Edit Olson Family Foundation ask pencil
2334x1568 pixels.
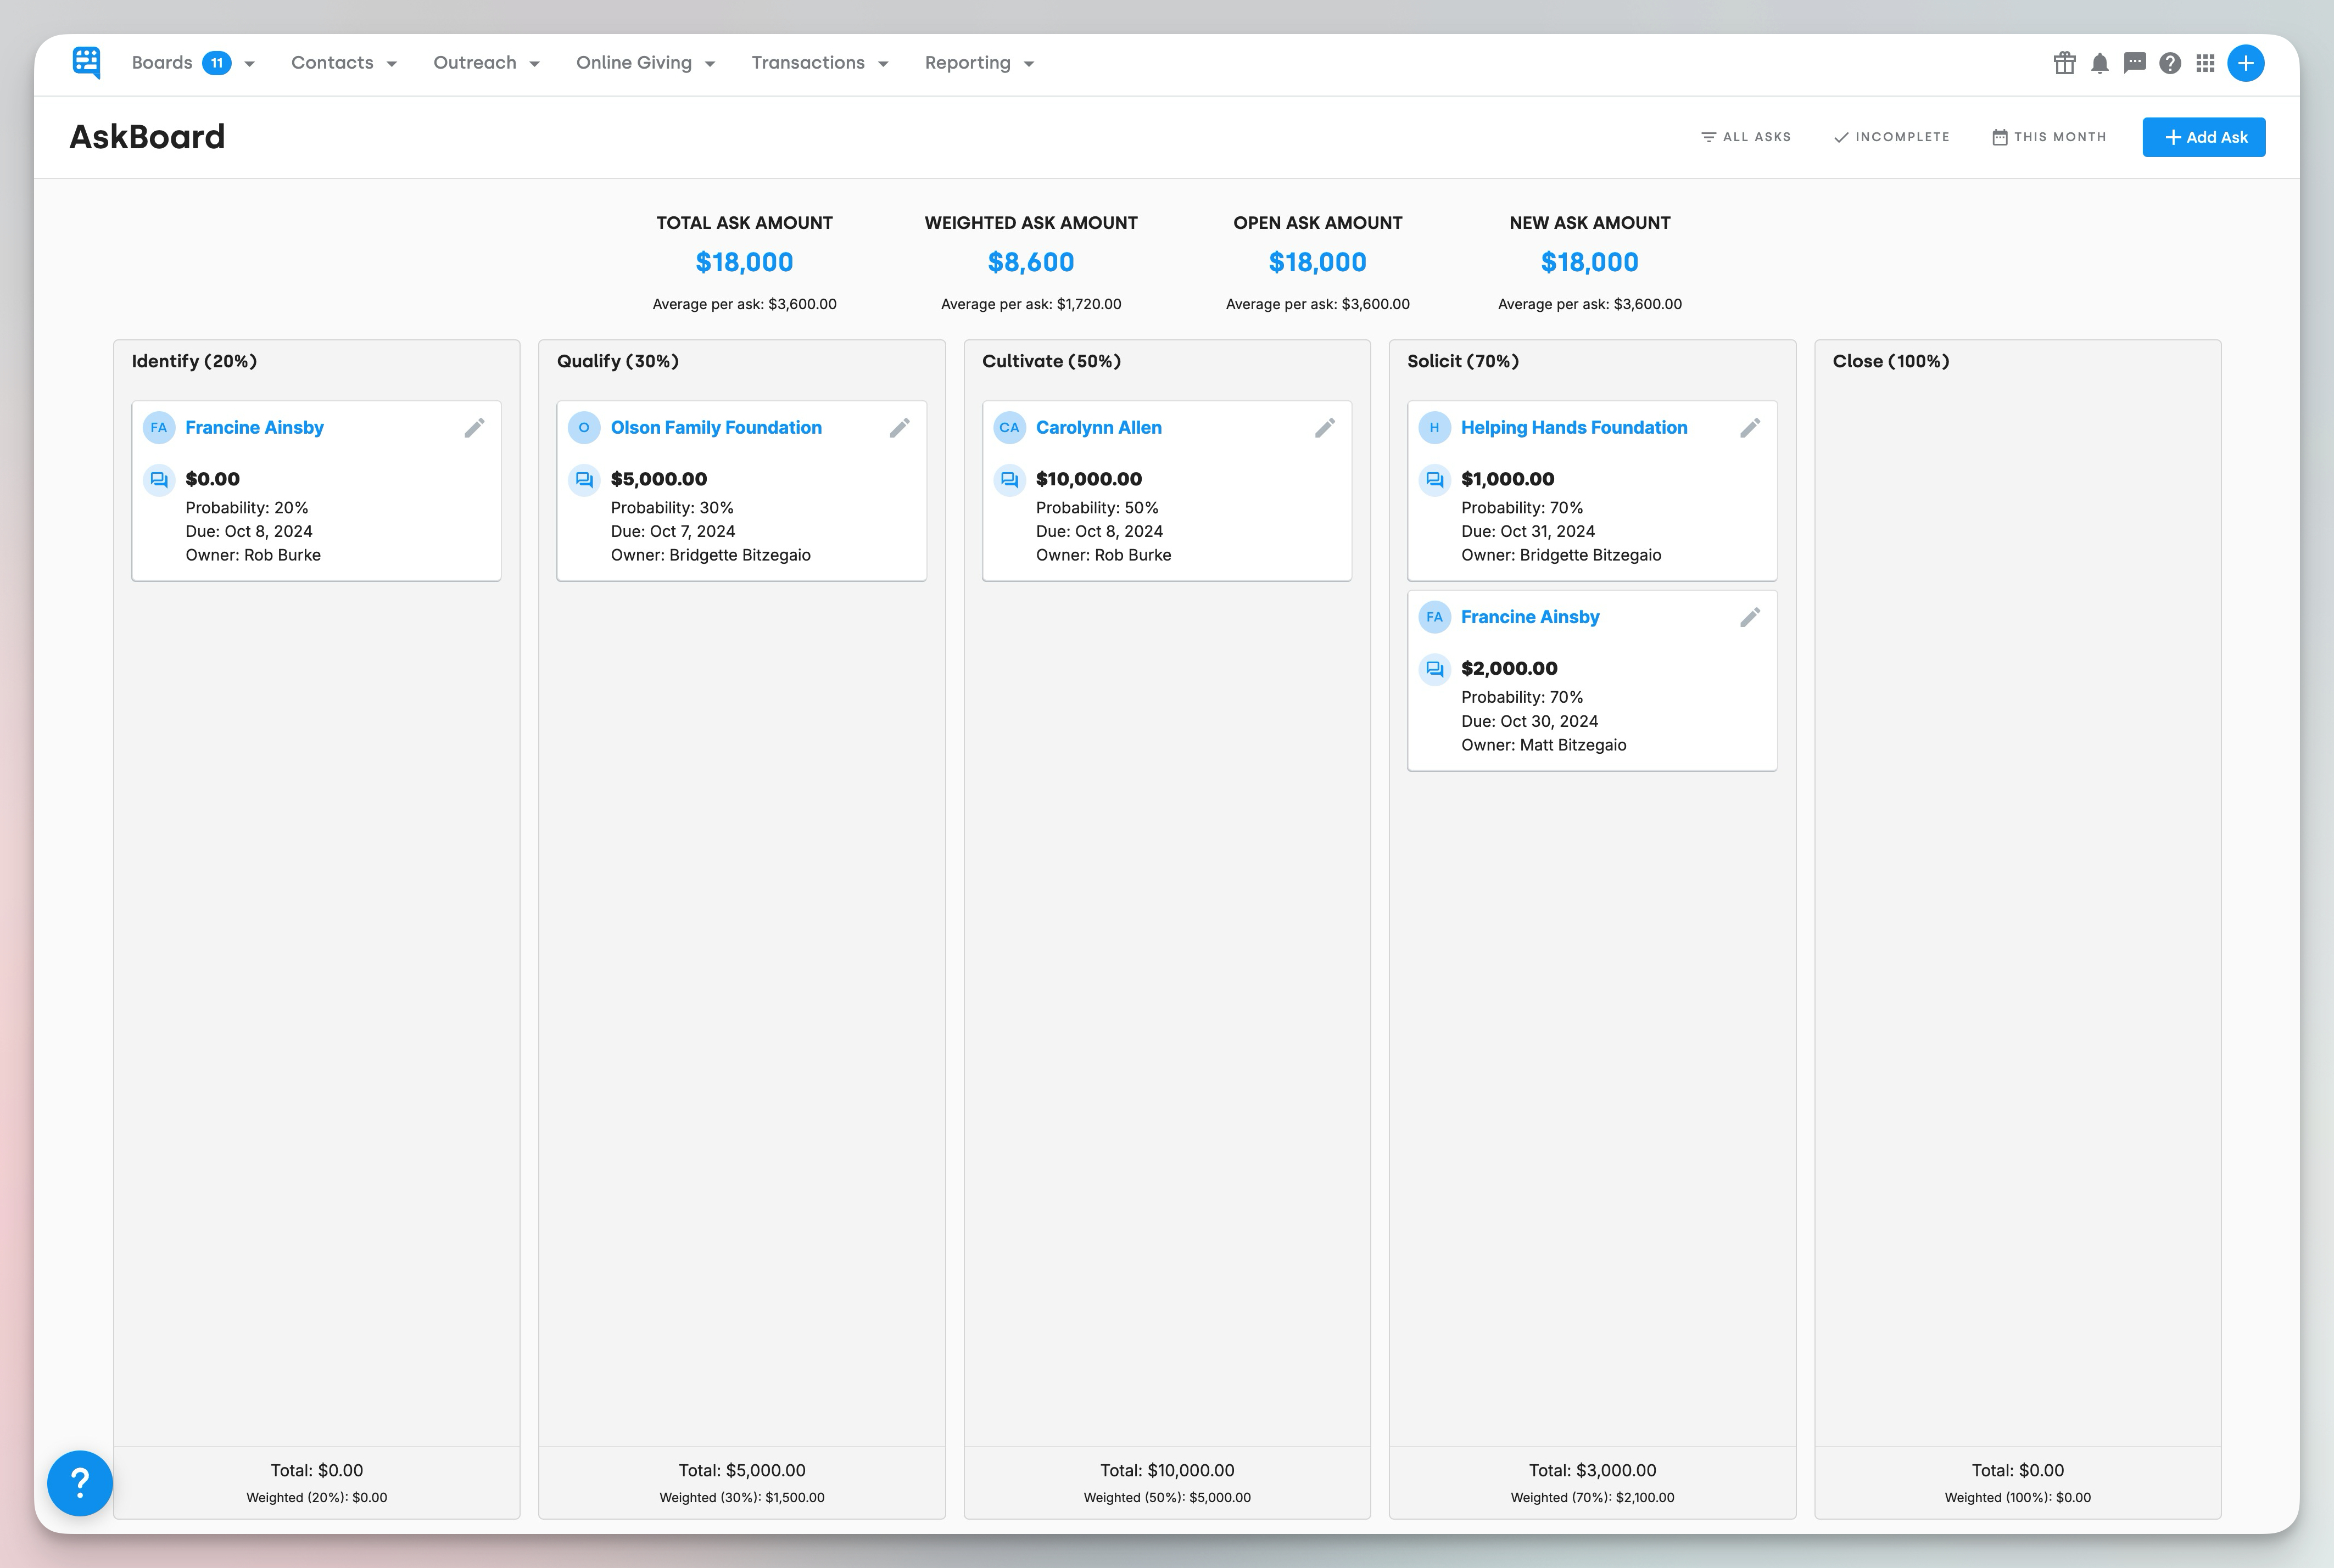click(900, 428)
